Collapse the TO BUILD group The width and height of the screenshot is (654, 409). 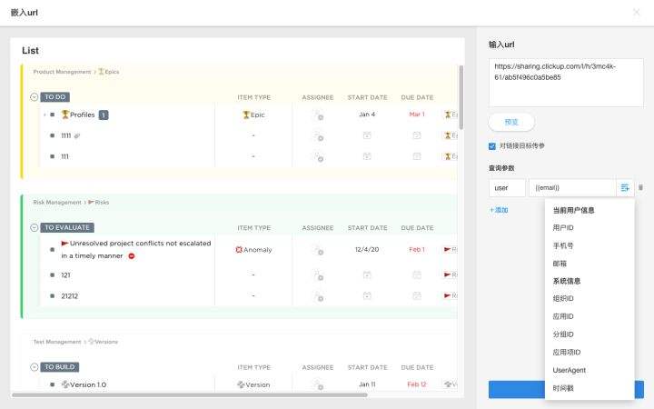click(x=35, y=367)
